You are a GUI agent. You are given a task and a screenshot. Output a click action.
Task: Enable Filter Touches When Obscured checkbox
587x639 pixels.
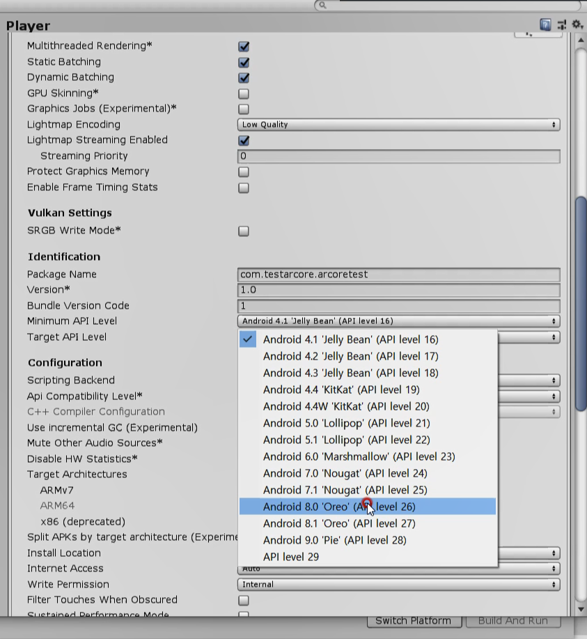[x=244, y=600]
